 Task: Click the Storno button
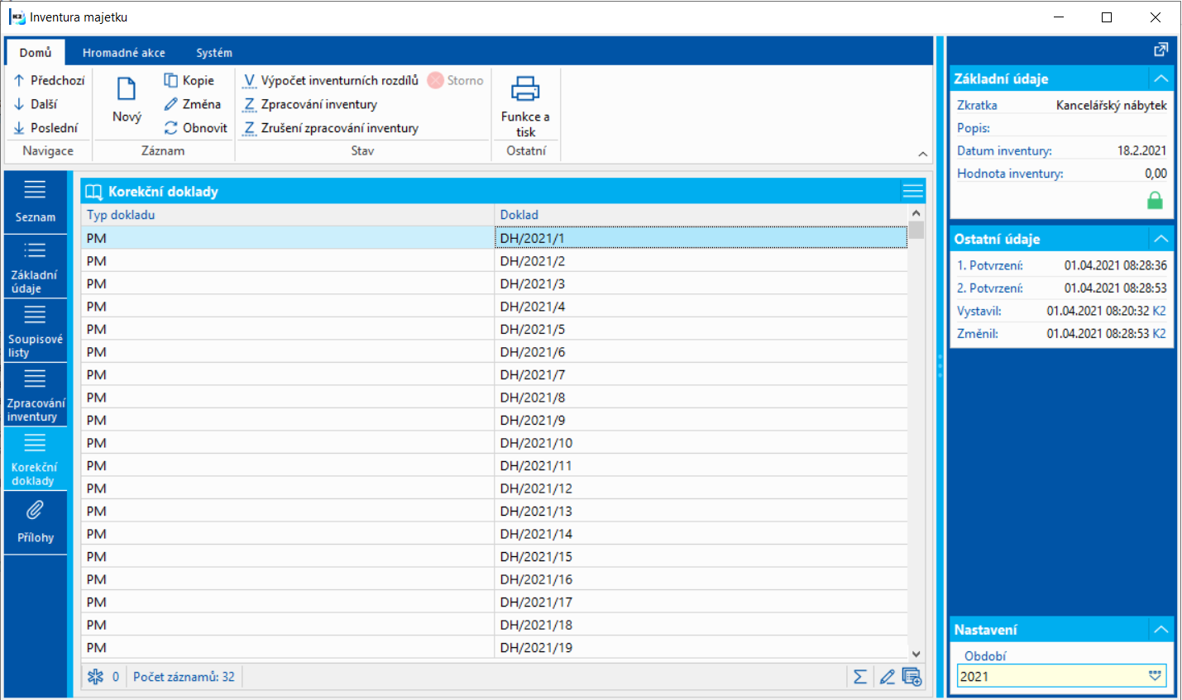tap(456, 80)
